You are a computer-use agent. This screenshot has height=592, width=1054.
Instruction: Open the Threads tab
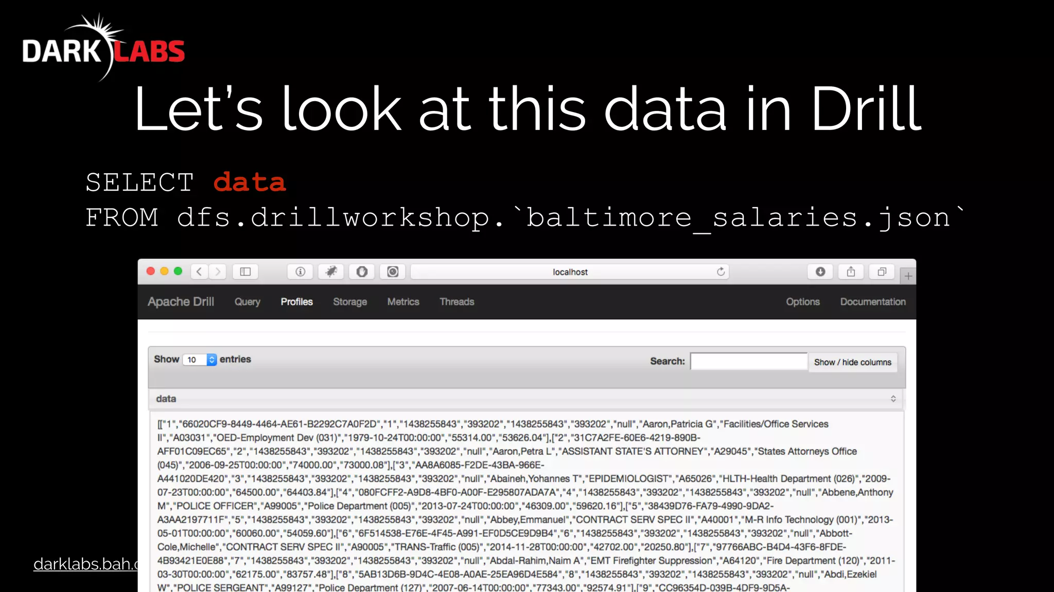[x=456, y=302]
